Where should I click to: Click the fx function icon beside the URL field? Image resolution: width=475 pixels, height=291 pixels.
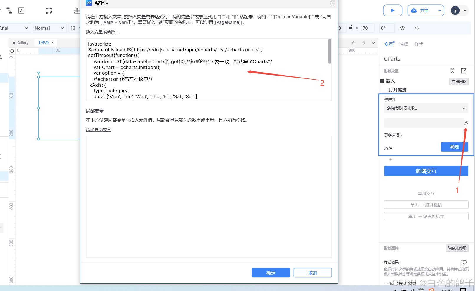(466, 123)
